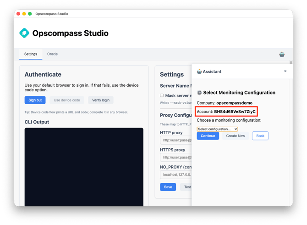The width and height of the screenshot is (307, 225).
Task: Save the proxy settings
Action: coord(168,187)
